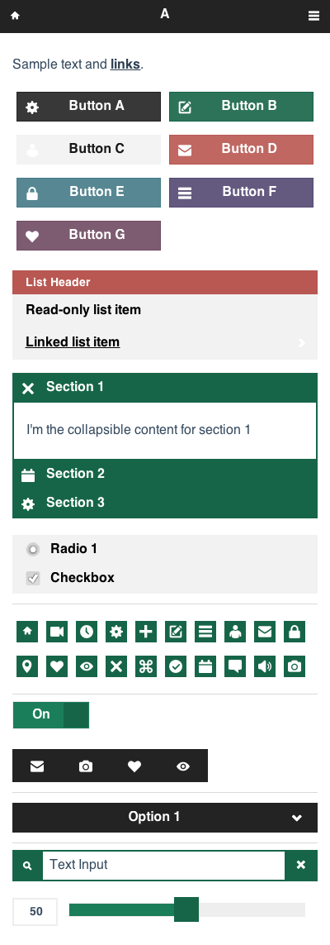Click the heart tab in the dark navbar
Image resolution: width=330 pixels, height=945 pixels.
pos(134,766)
